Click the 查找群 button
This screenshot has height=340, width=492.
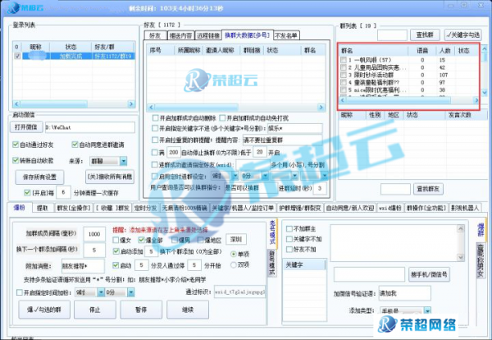pyautogui.click(x=424, y=35)
